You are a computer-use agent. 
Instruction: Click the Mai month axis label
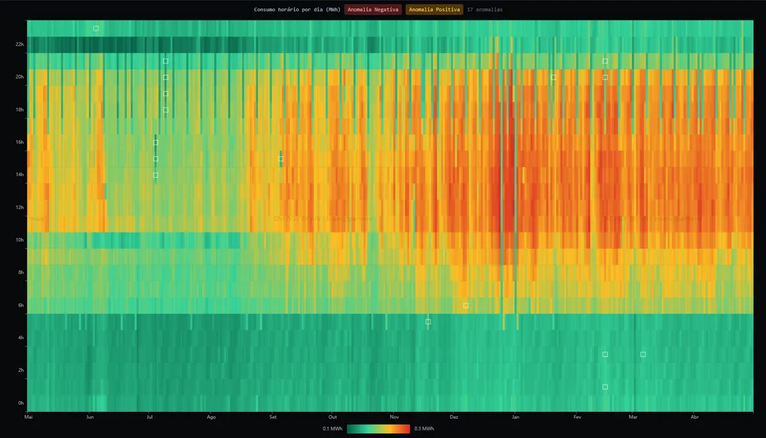28,417
